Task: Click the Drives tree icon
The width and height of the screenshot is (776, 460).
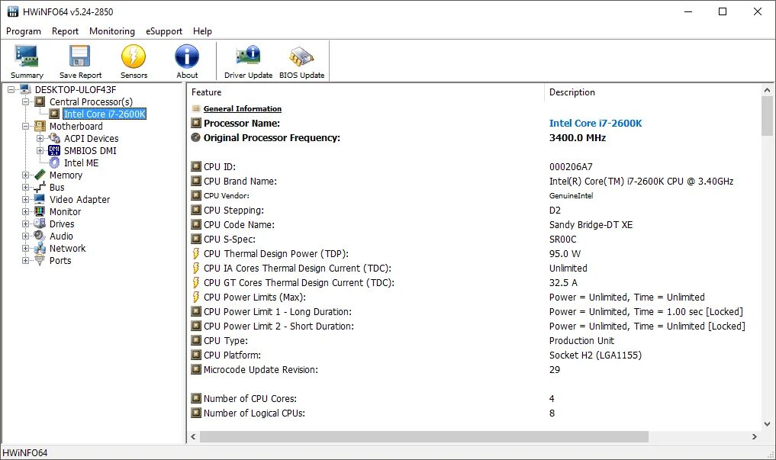Action: pyautogui.click(x=40, y=224)
